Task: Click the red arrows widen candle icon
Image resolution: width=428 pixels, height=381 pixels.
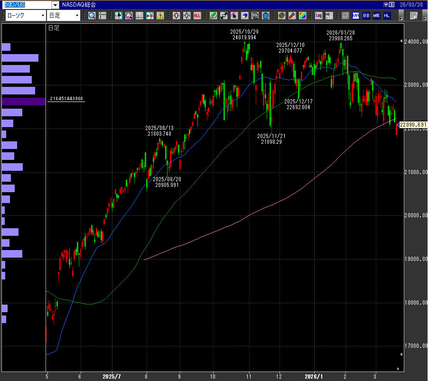Action: [177, 16]
